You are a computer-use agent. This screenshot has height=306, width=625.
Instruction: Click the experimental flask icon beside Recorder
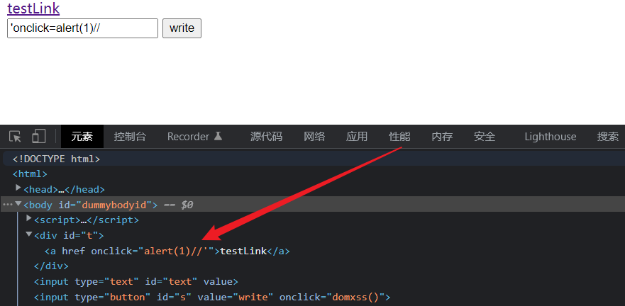pyautogui.click(x=218, y=137)
